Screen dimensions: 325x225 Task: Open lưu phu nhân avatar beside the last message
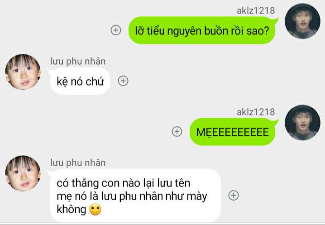[x=23, y=173]
